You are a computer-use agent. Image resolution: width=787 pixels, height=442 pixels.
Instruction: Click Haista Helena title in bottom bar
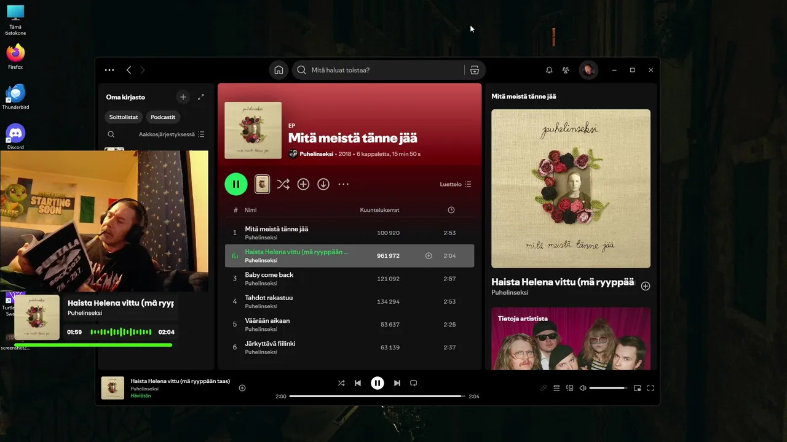click(180, 381)
